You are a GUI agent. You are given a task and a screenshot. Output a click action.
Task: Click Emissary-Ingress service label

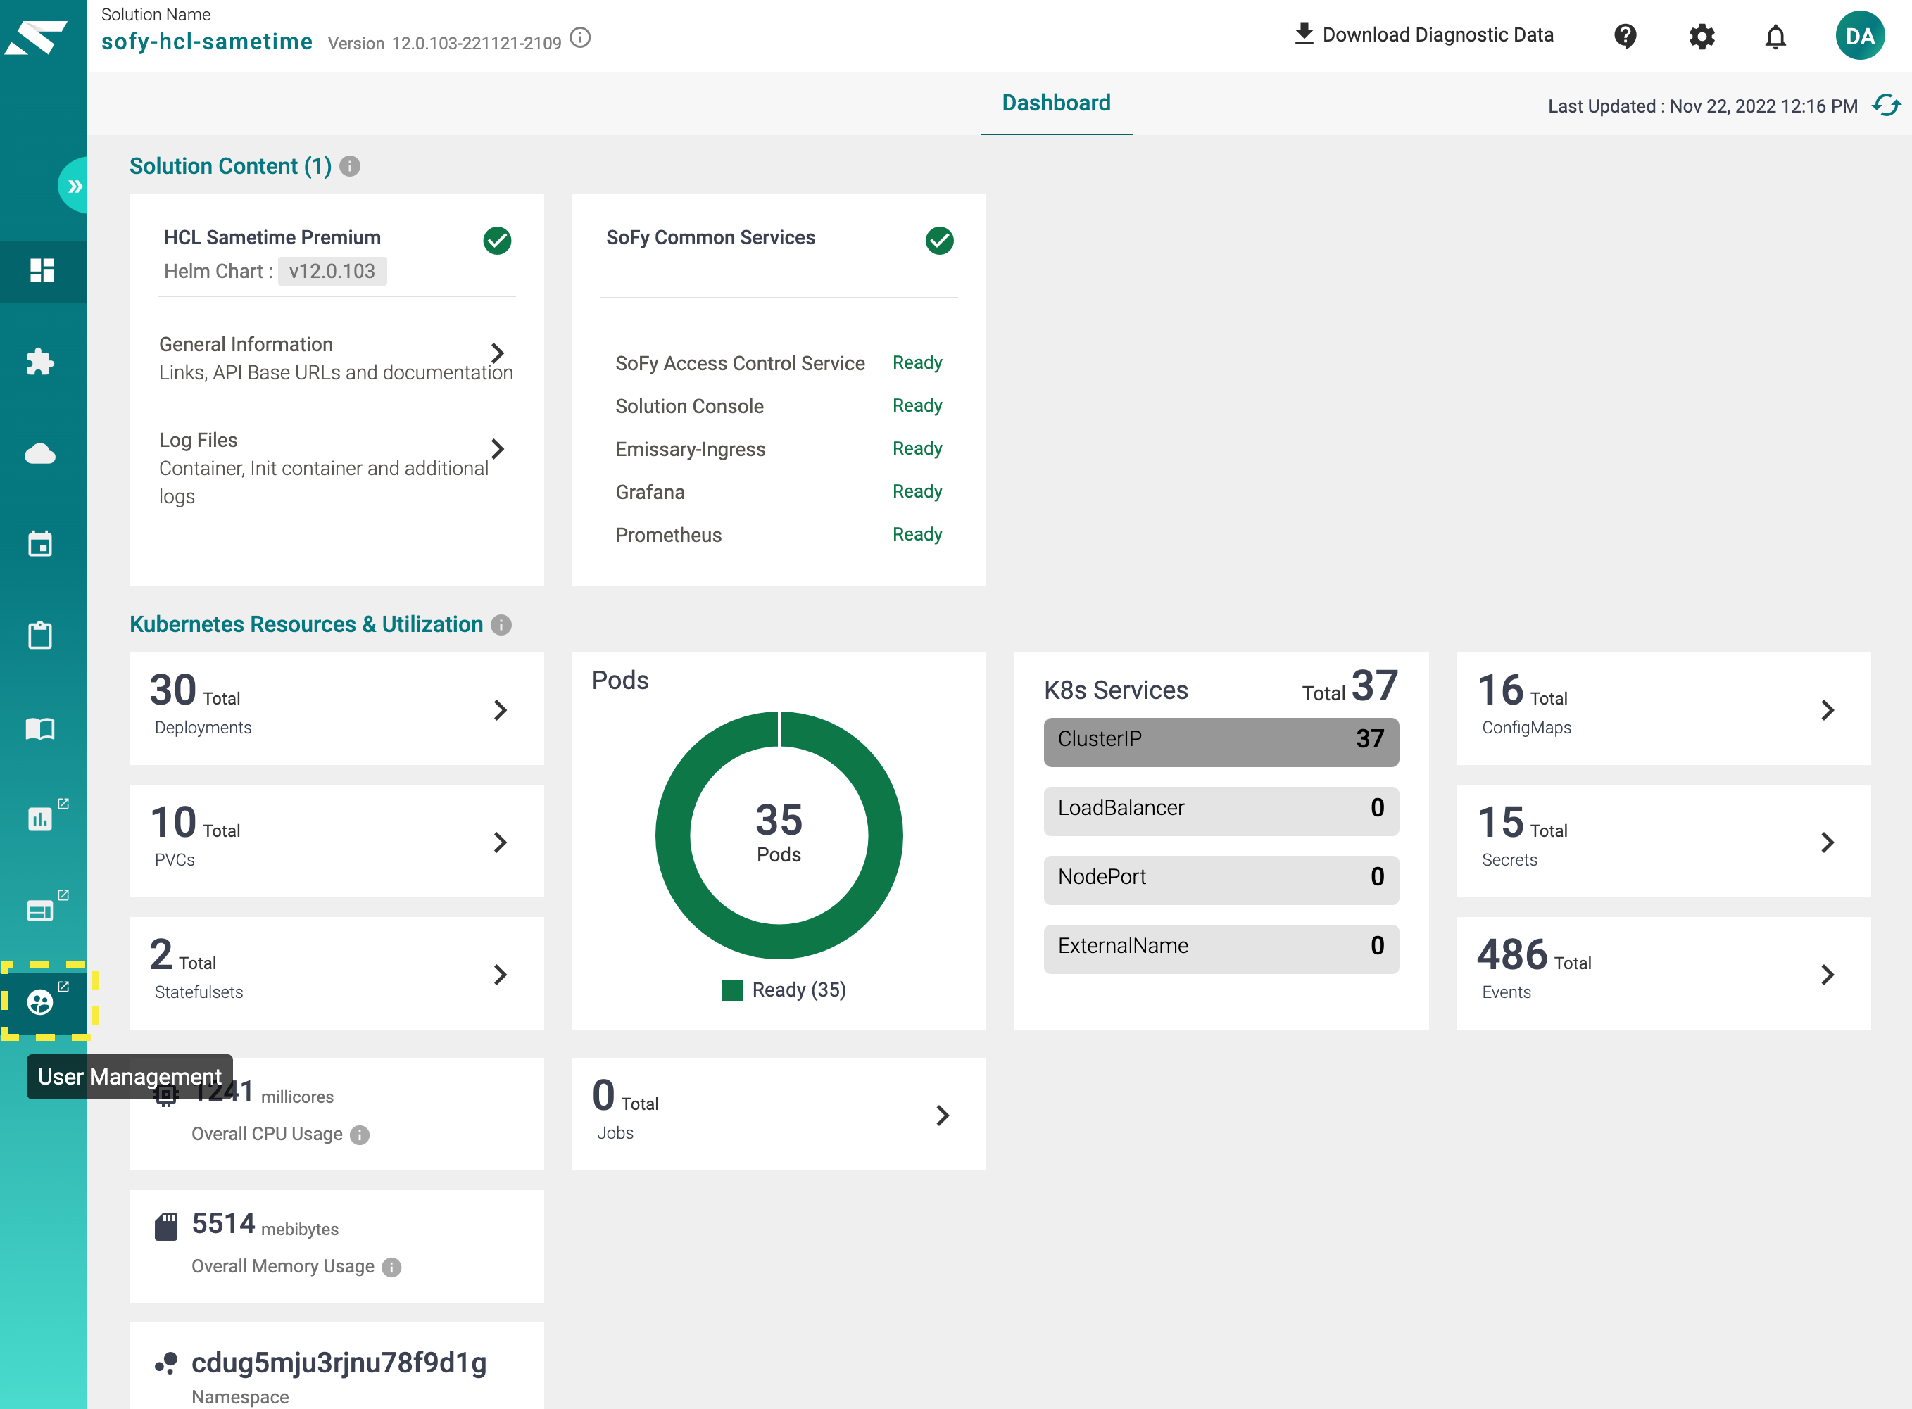(x=690, y=448)
